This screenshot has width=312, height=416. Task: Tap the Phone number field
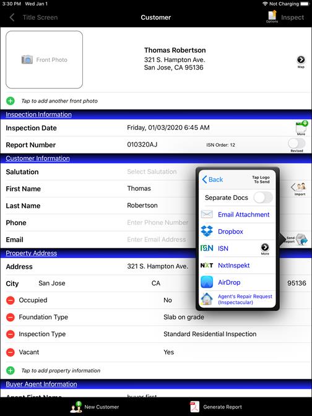click(158, 223)
